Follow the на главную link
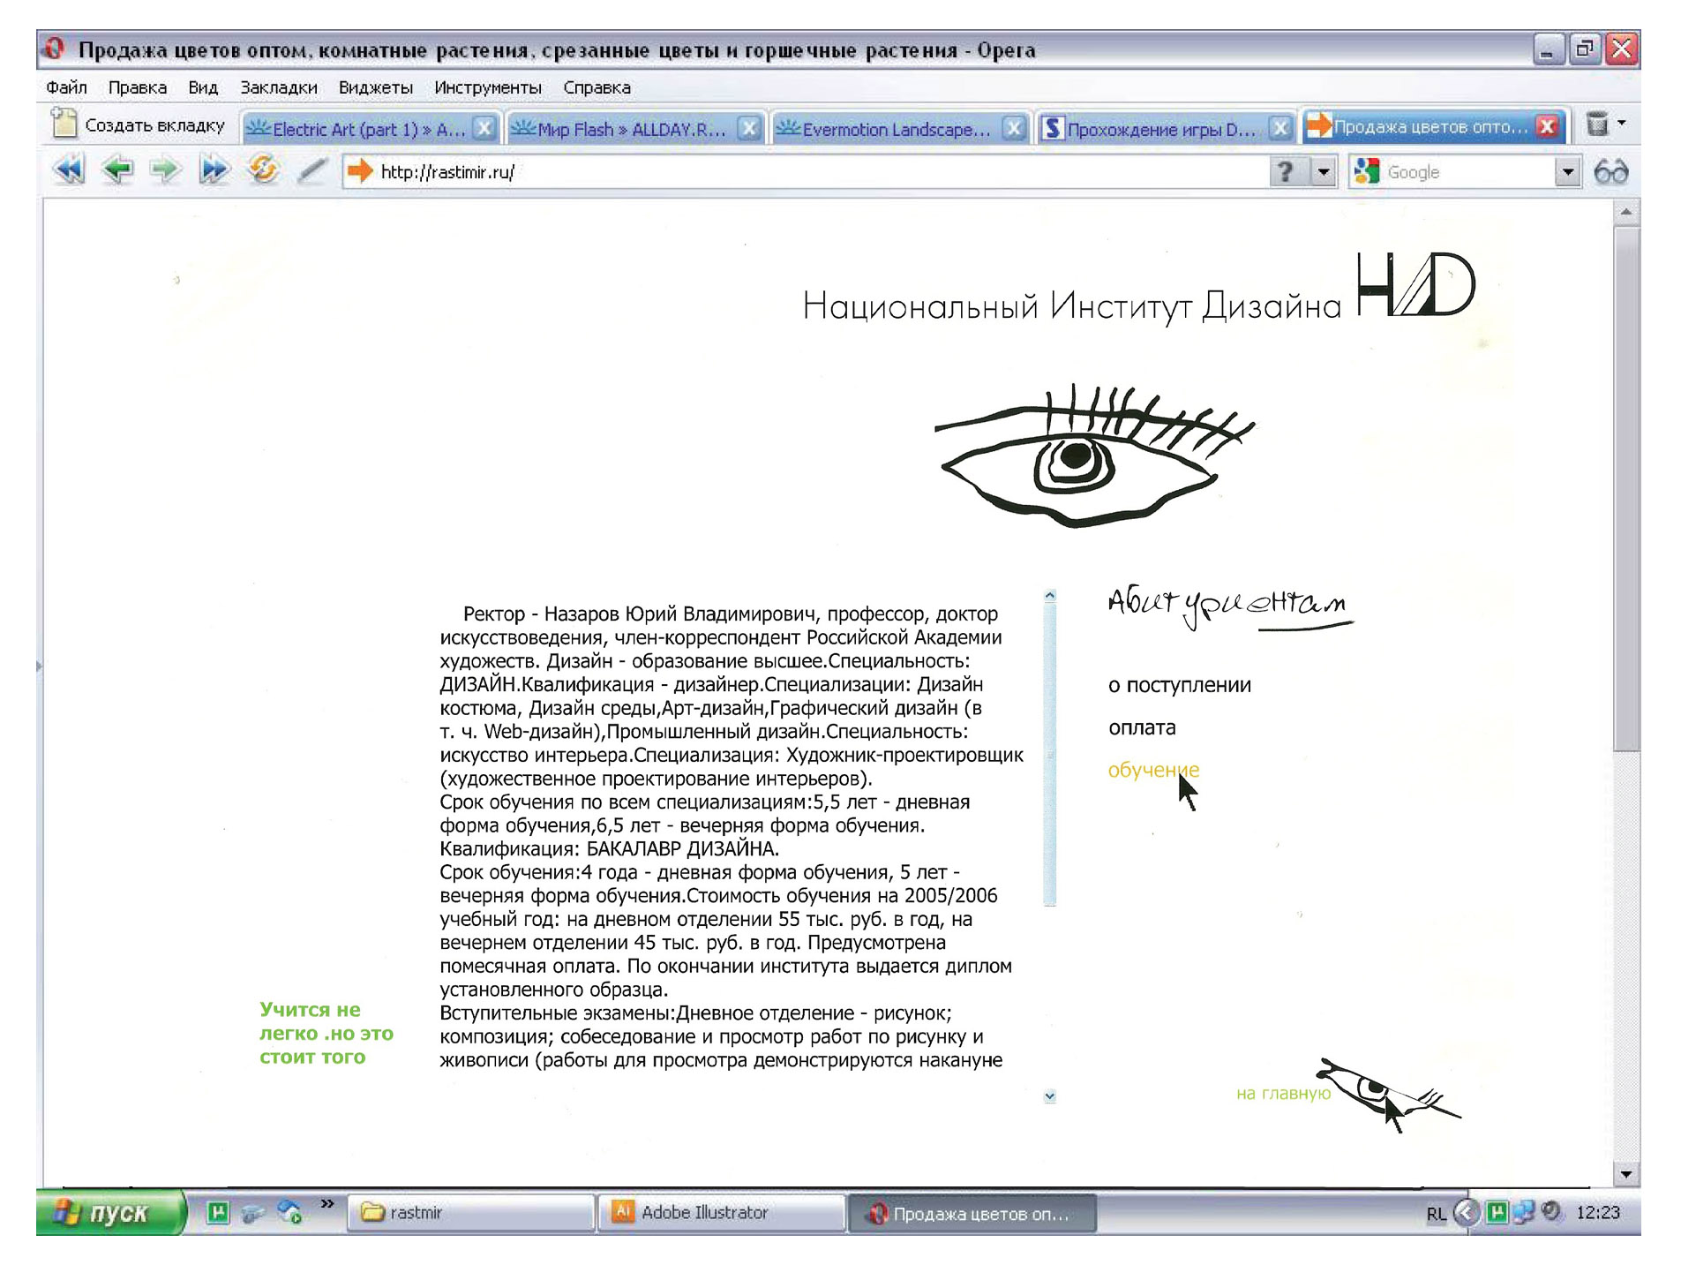This screenshot has height=1265, width=1681. coord(1283,1093)
